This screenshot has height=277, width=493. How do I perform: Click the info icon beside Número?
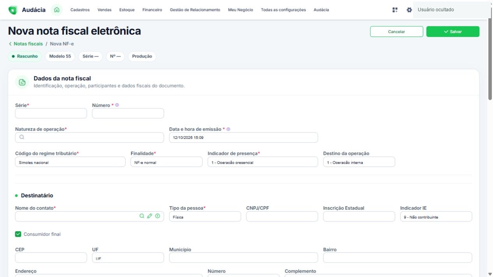tap(117, 105)
